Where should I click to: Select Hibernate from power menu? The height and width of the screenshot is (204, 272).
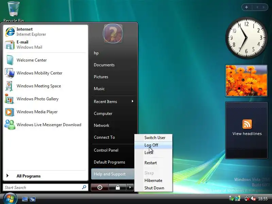pyautogui.click(x=154, y=181)
